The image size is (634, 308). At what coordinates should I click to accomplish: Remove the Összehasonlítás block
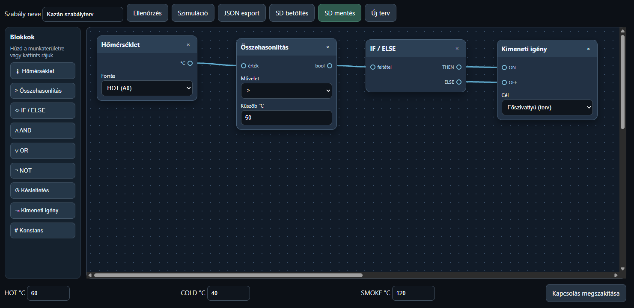(x=327, y=47)
